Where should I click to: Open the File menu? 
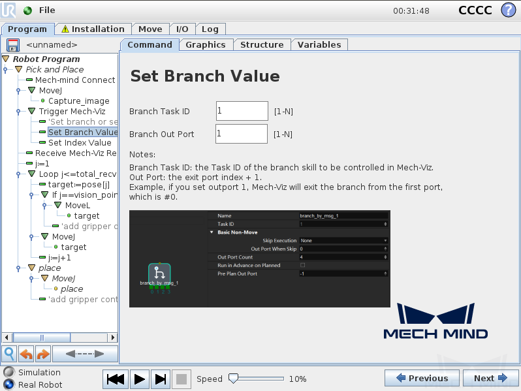pyautogui.click(x=47, y=10)
